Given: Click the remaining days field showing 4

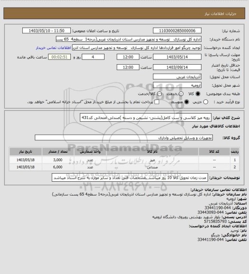Looking at the screenshot, I should tap(93, 57).
